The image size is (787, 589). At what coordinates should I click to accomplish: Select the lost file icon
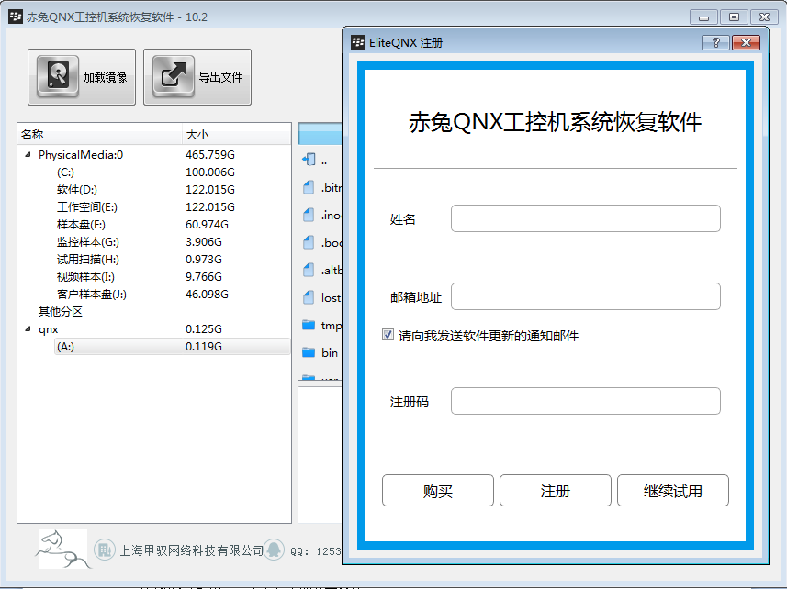309,298
